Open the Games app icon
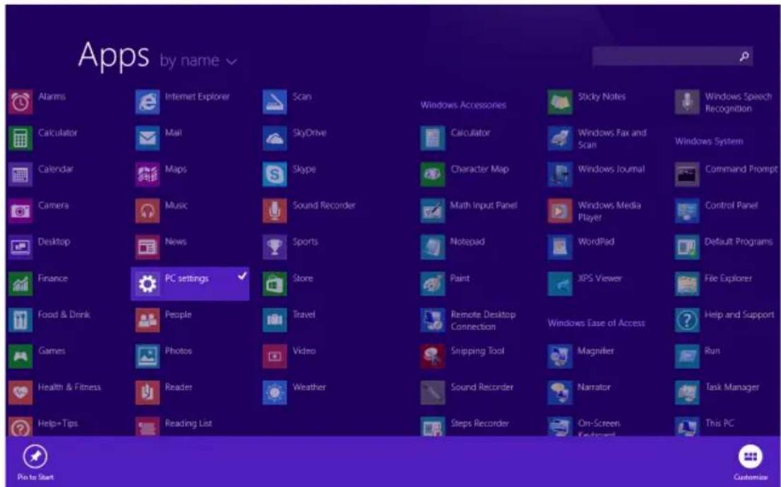The width and height of the screenshot is (781, 487). pos(20,356)
